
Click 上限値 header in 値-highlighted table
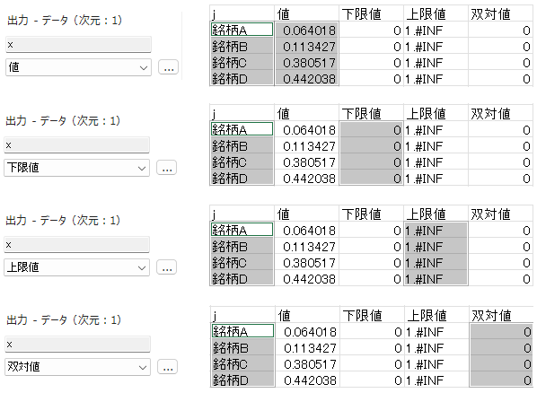[x=436, y=13]
